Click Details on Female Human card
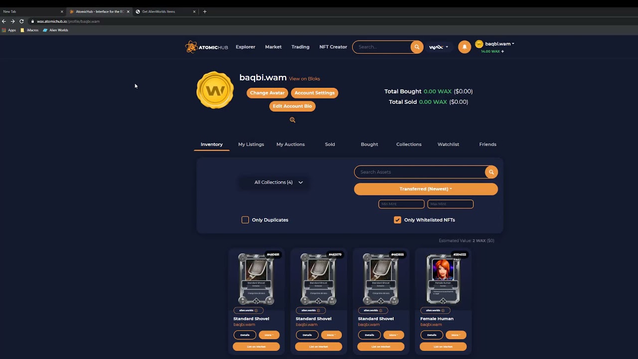The width and height of the screenshot is (638, 359). pos(432,335)
